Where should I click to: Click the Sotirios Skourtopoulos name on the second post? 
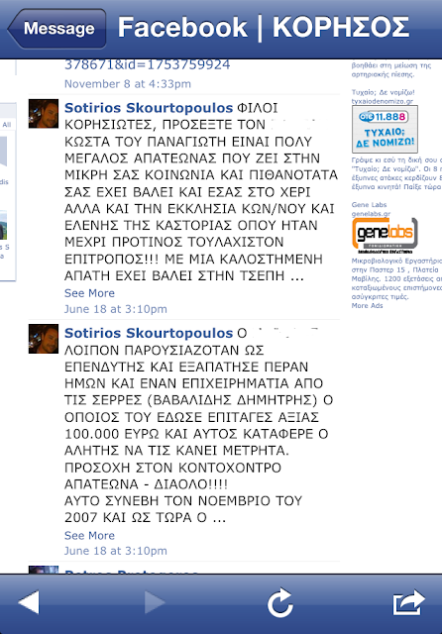pos(149,333)
